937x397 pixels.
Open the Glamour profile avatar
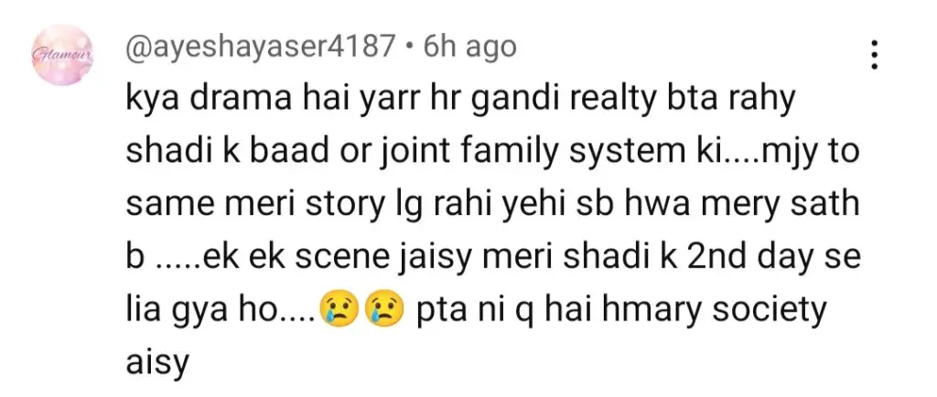pyautogui.click(x=62, y=56)
